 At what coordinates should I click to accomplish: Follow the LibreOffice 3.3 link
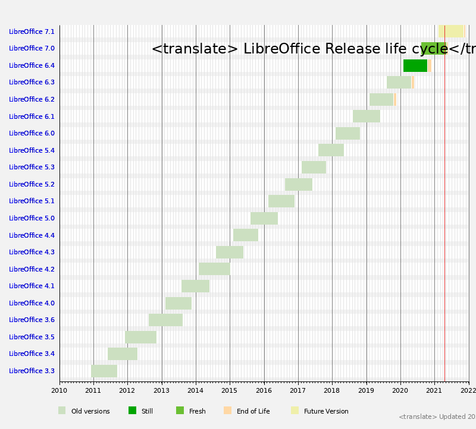pyautogui.click(x=32, y=371)
